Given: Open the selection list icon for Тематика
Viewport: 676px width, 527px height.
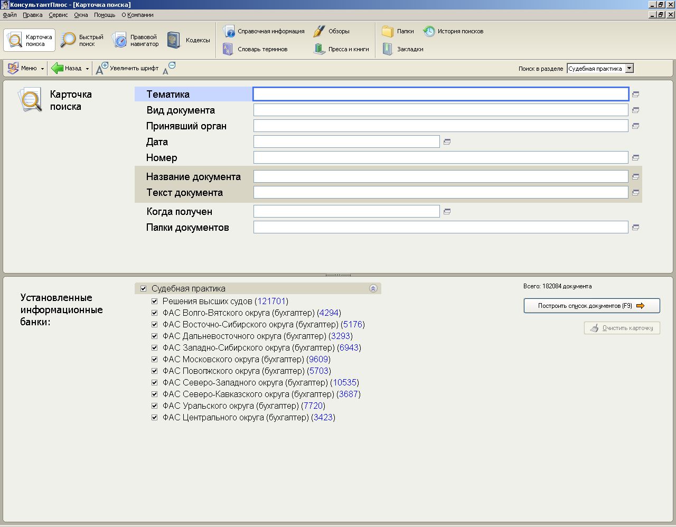Looking at the screenshot, I should 636,94.
